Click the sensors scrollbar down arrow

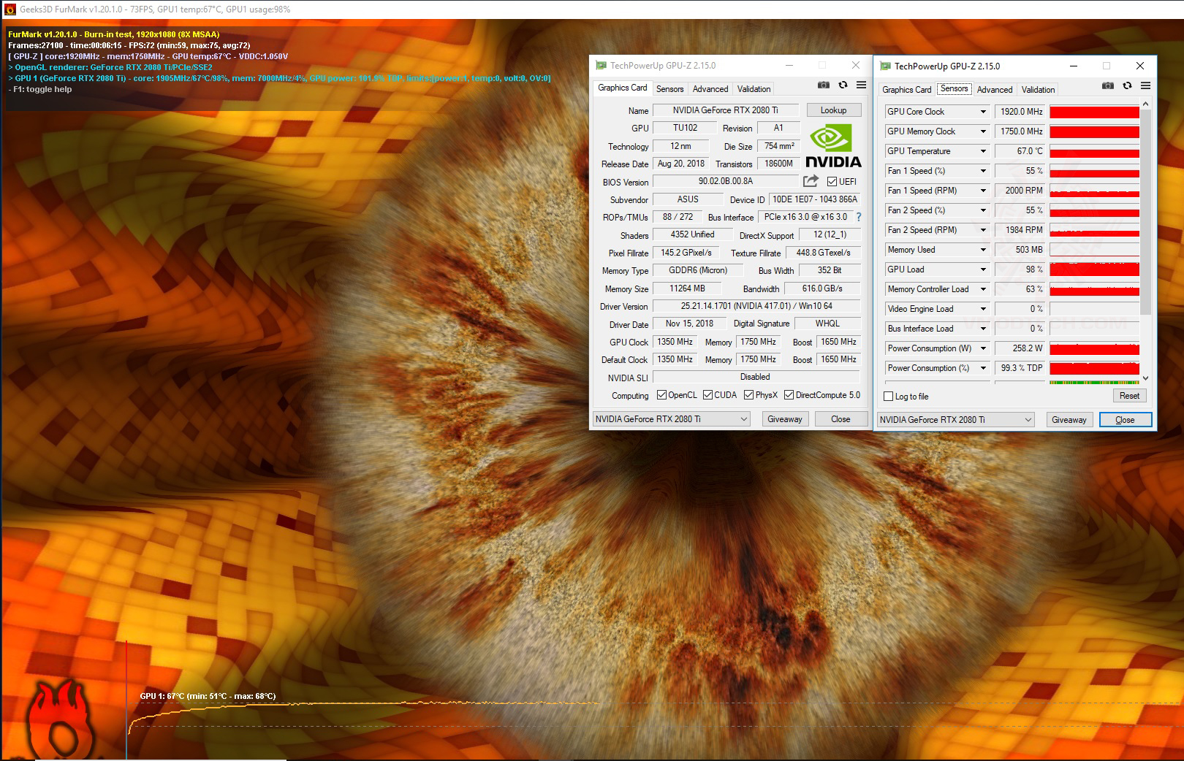coord(1145,378)
